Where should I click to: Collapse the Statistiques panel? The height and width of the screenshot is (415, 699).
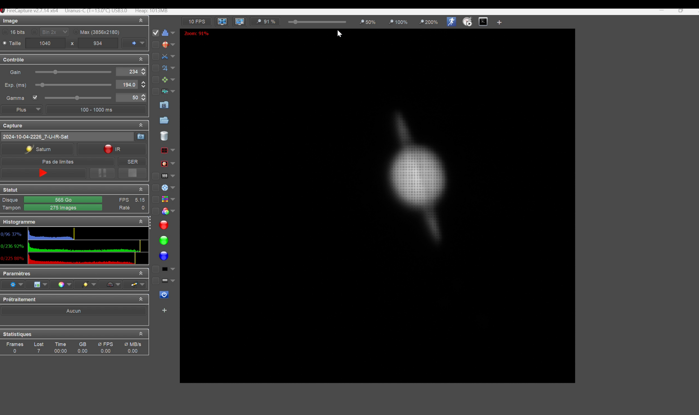[141, 334]
